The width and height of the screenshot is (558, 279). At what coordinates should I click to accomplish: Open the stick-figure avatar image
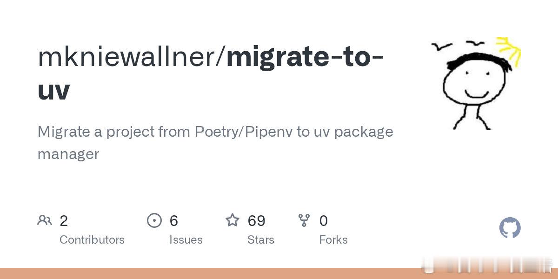(474, 84)
